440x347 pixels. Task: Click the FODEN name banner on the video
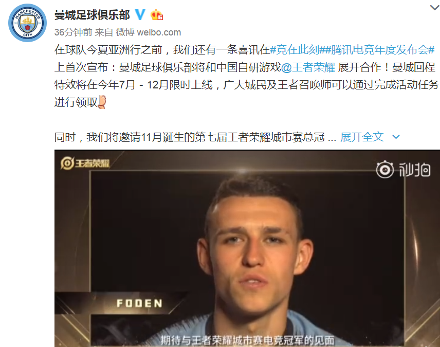(x=139, y=303)
